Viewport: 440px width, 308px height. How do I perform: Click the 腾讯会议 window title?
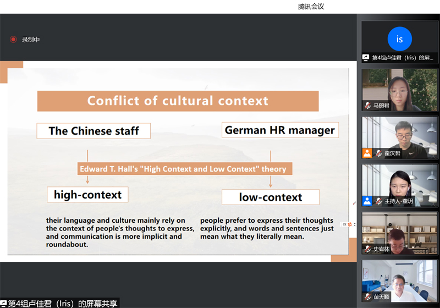coord(311,7)
